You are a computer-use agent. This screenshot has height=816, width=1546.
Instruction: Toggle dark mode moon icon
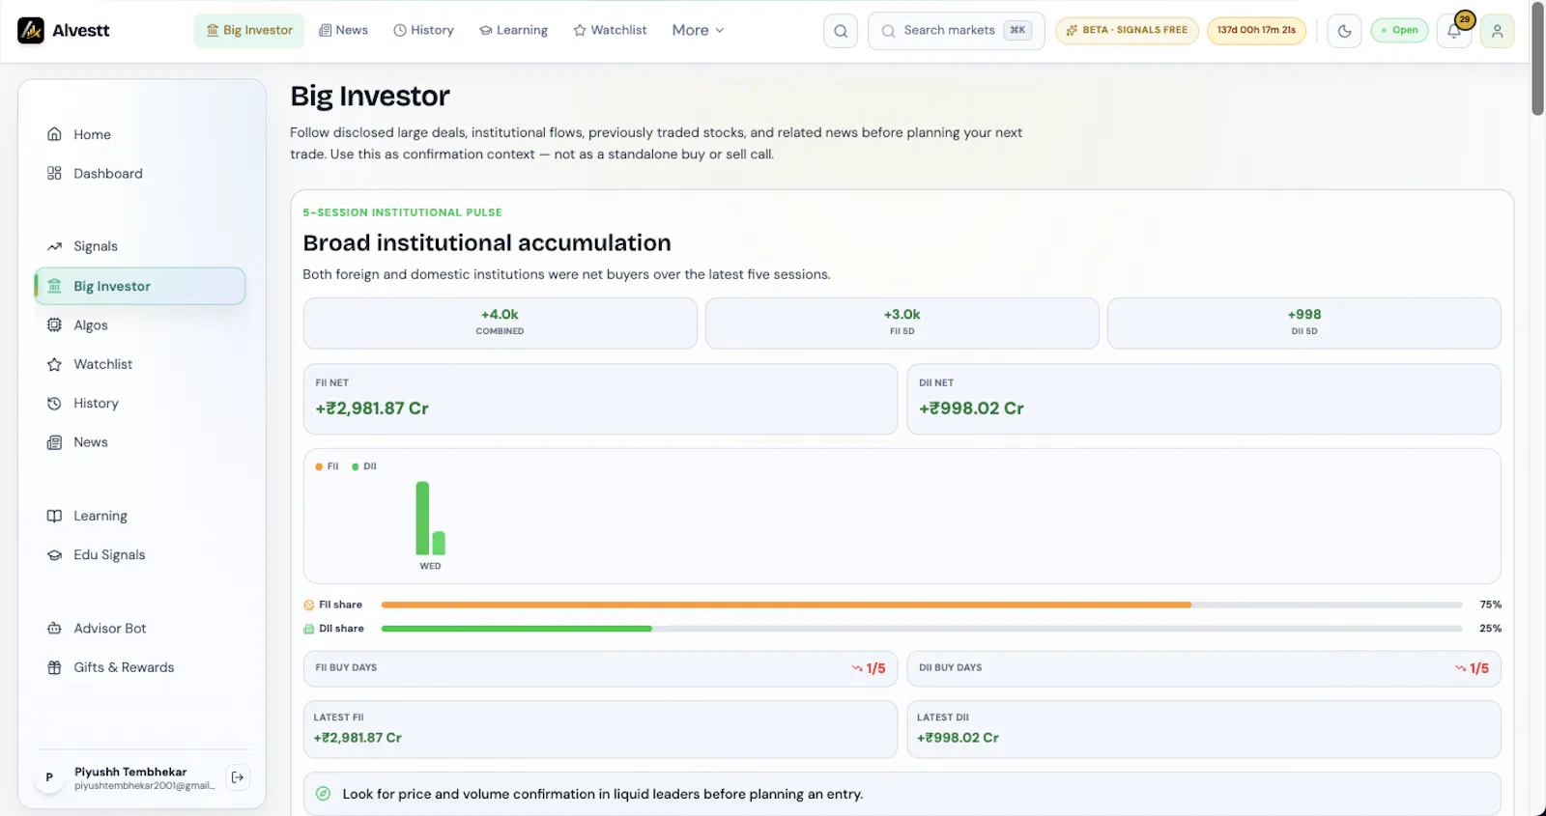(x=1344, y=31)
